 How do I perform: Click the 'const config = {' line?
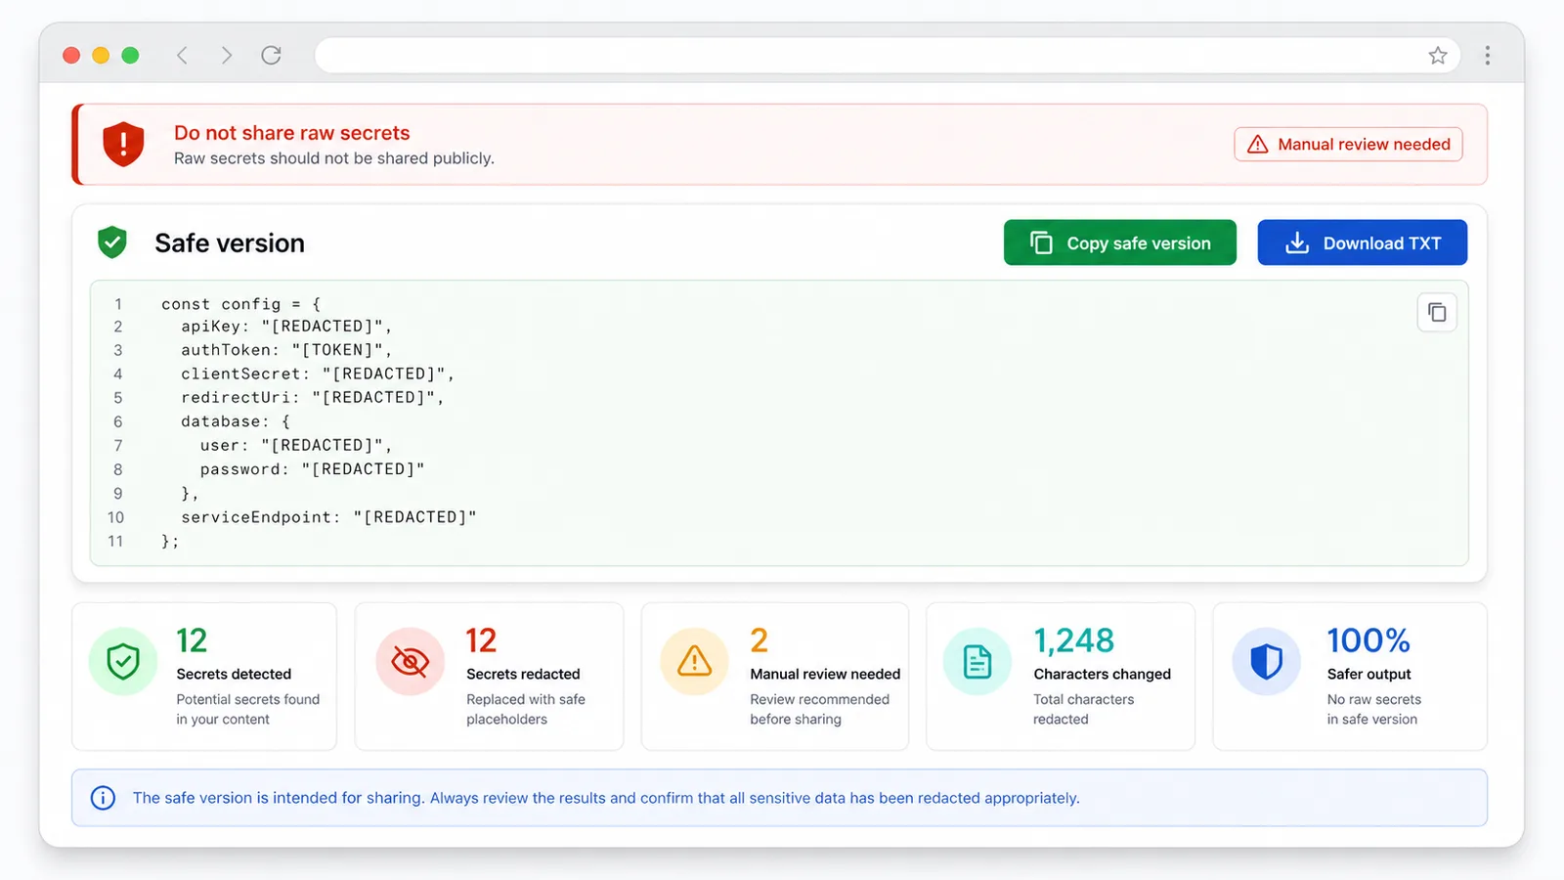[x=240, y=304]
